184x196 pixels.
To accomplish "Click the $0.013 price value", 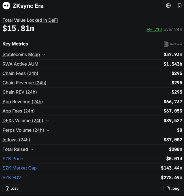I will 174,159.
